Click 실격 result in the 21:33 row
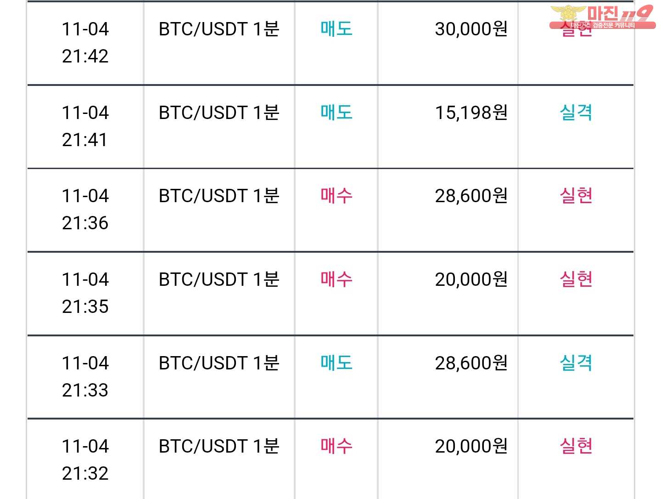Viewport: 661px width, 499px height. [x=576, y=363]
